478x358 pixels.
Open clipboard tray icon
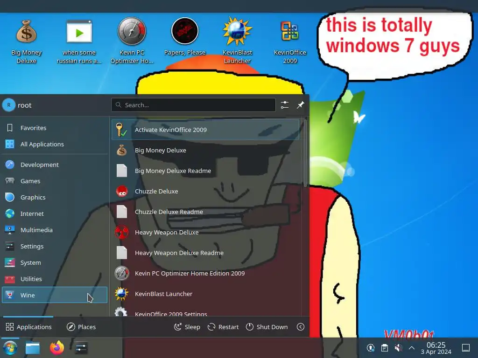[385, 348]
